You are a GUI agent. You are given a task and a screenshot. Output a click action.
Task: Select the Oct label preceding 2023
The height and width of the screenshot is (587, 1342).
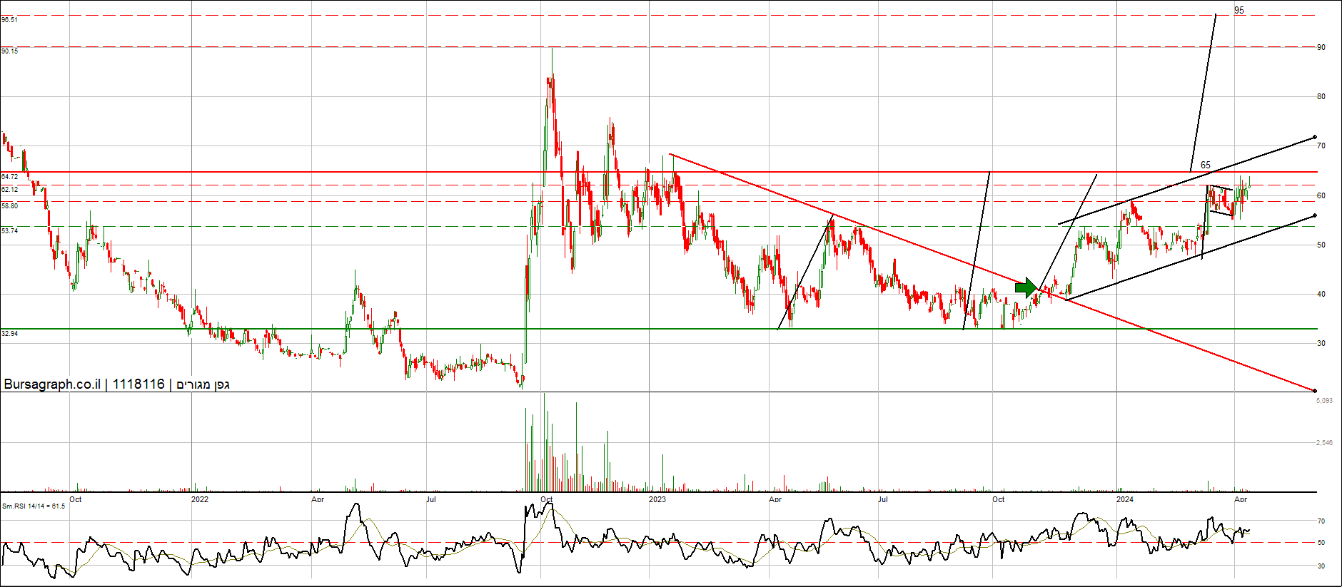(547, 499)
